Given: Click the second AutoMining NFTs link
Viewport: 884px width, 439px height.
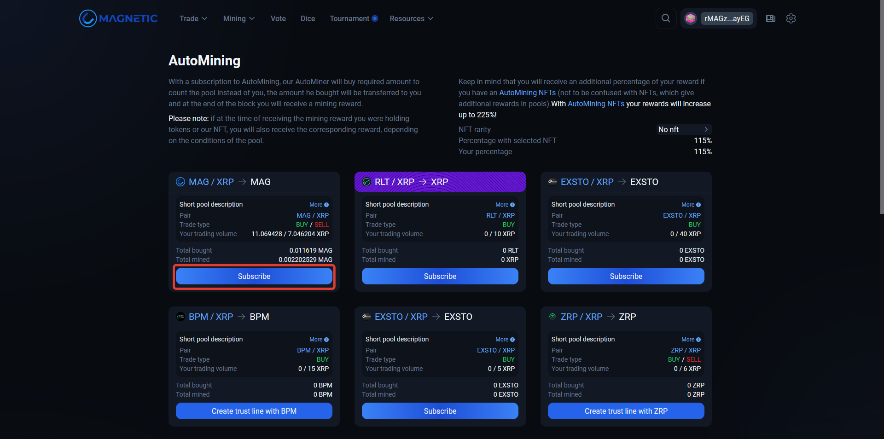Looking at the screenshot, I should tap(596, 104).
